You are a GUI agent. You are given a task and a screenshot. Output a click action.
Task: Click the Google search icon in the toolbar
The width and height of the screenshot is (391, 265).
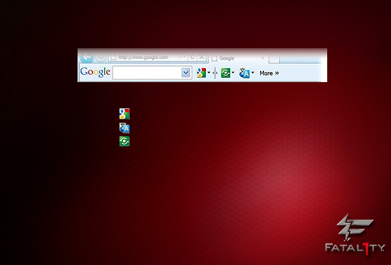[201, 73]
